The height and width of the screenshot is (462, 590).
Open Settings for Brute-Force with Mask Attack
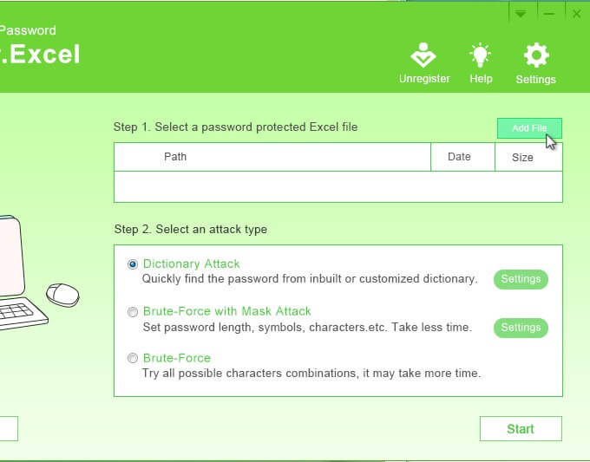521,328
